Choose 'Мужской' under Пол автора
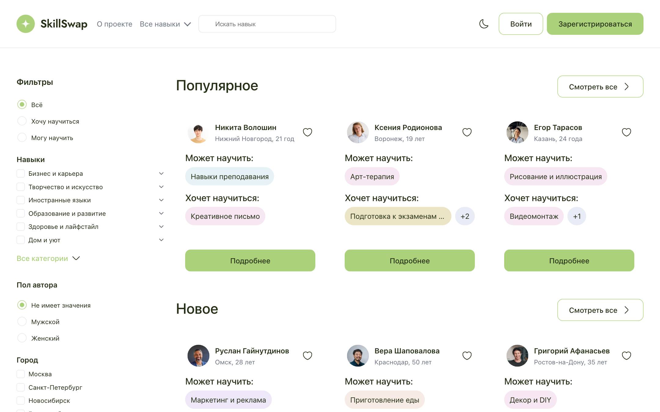The height and width of the screenshot is (412, 660). (x=22, y=322)
